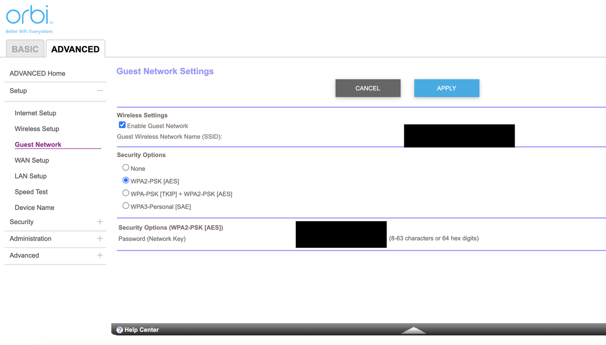
Task: Expand the Administration section
Action: 99,239
